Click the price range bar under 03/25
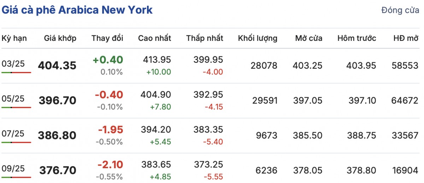424x183 pixels. tap(16, 72)
